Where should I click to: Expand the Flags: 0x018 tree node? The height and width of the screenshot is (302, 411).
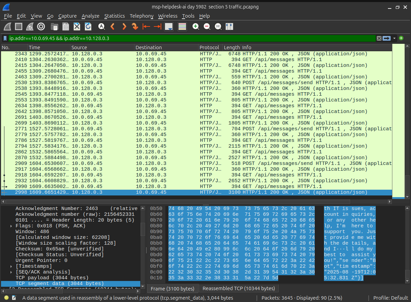12,226
